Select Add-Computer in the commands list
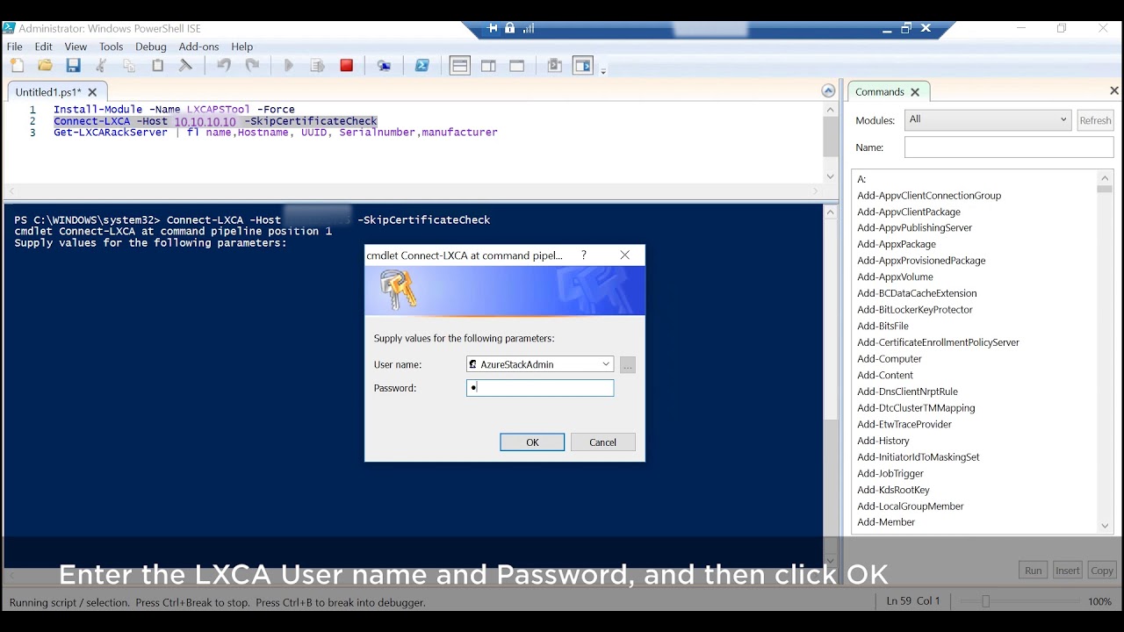Viewport: 1124px width, 632px height. tap(890, 359)
